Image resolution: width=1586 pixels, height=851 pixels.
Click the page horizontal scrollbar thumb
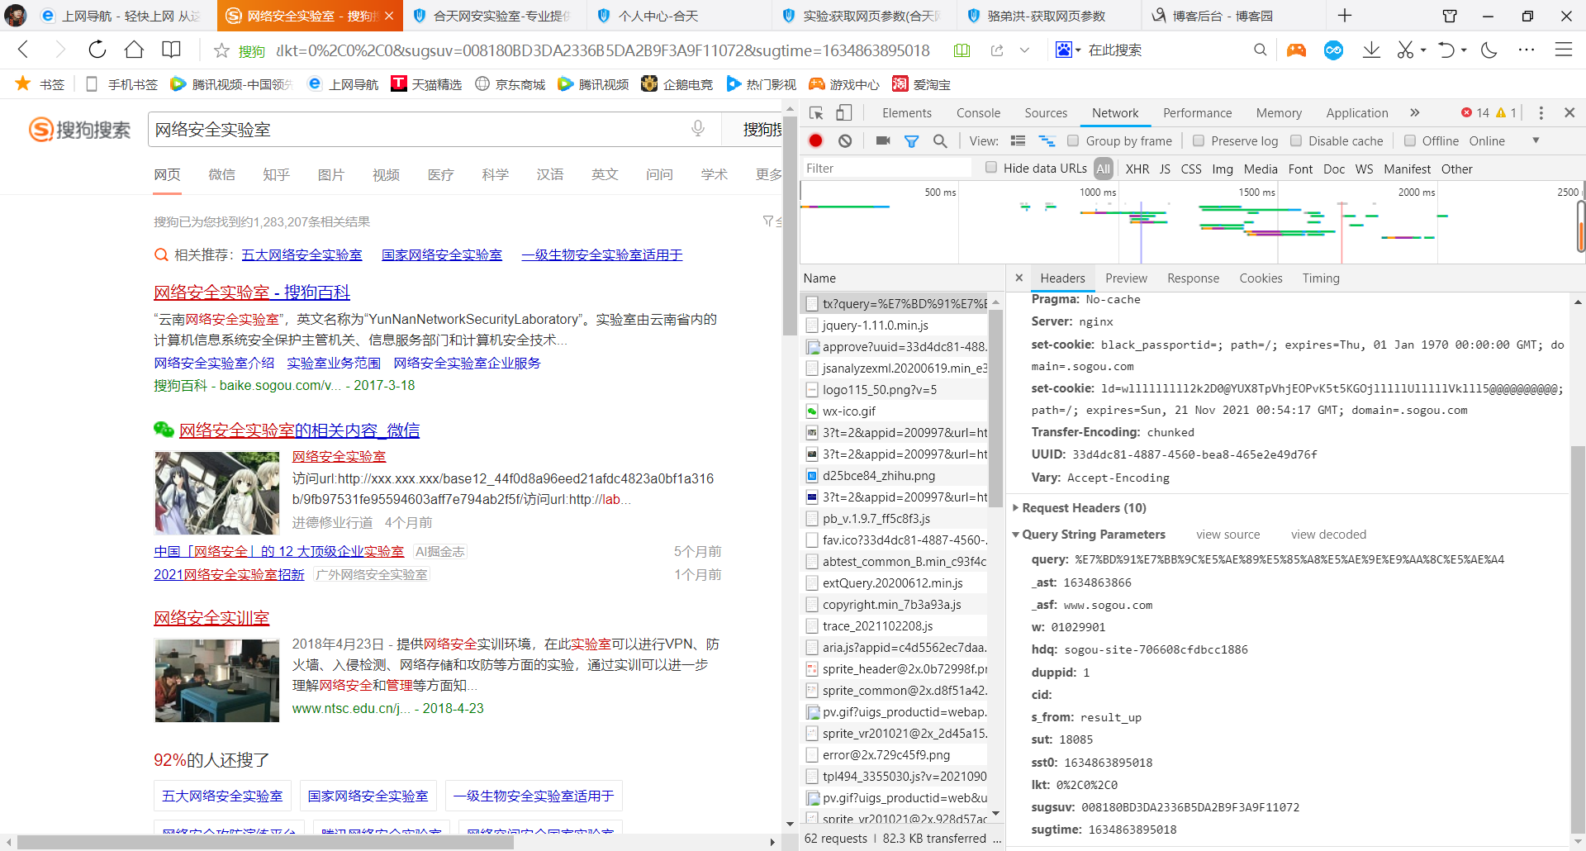click(265, 842)
